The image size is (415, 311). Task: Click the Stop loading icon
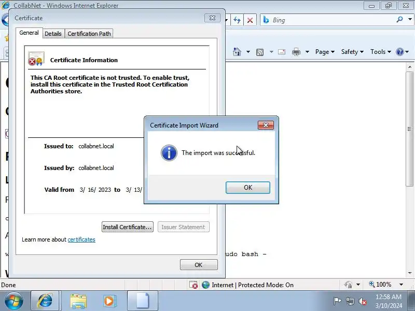point(250,20)
